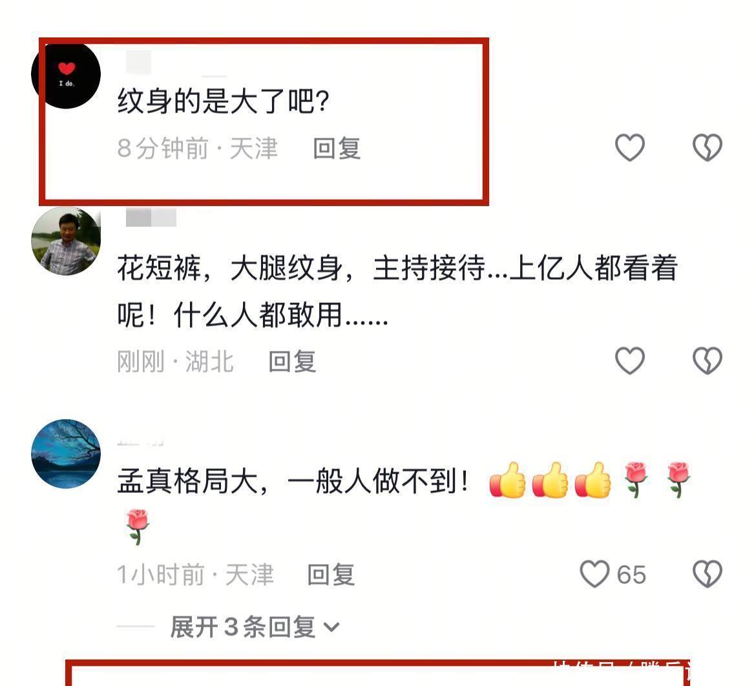Open the 'I do' red heart avatar profile
The width and height of the screenshot is (756, 686).
pos(66,75)
